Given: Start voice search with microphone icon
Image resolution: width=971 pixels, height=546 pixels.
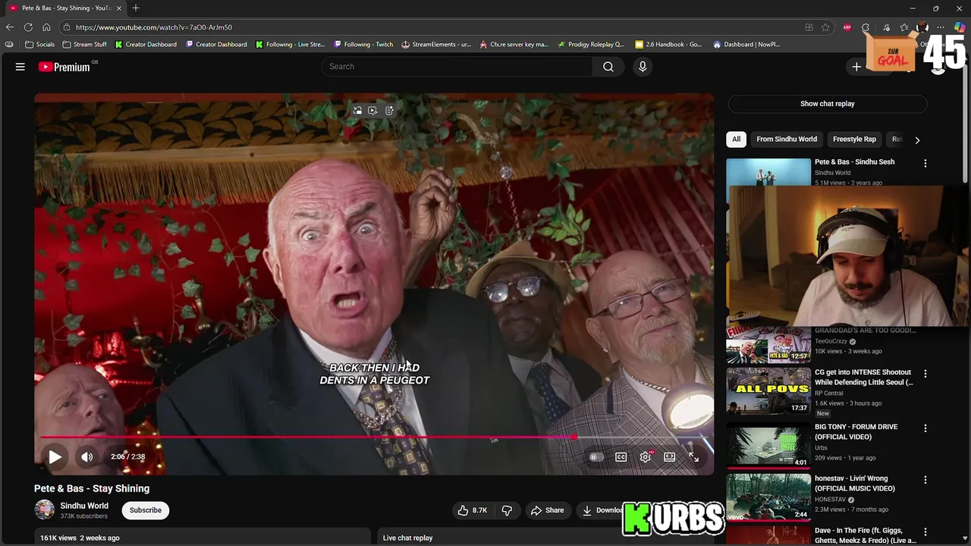Looking at the screenshot, I should coord(643,67).
